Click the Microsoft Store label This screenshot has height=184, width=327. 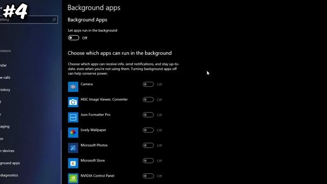point(92,160)
